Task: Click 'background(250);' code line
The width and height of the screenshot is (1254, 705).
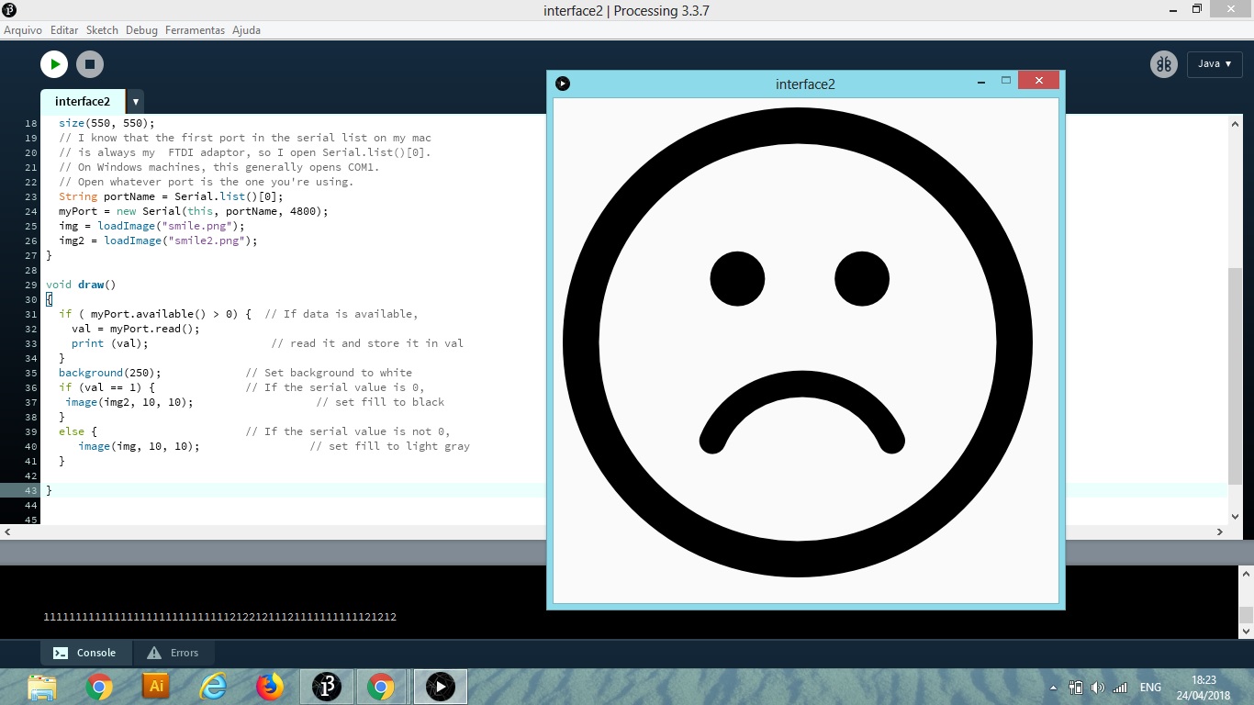Action: tap(109, 373)
